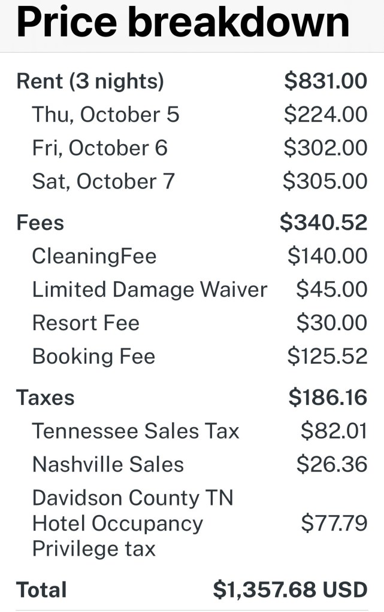Image resolution: width=384 pixels, height=612 pixels.
Task: Click the Booking Fee amount $125.52
Action: [x=327, y=357]
